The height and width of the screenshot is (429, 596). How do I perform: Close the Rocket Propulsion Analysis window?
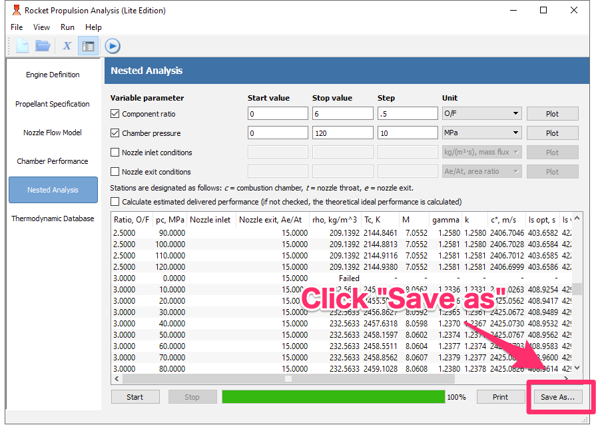tap(574, 10)
